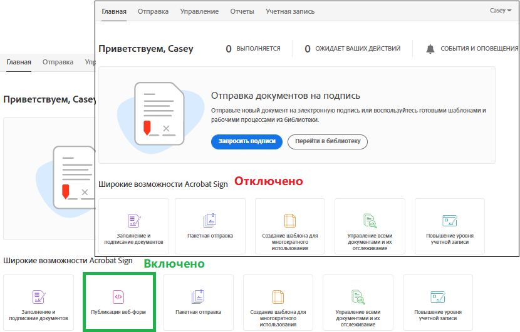Click the Запросить подписи button
This screenshot has height=332, width=520.
tap(247, 142)
